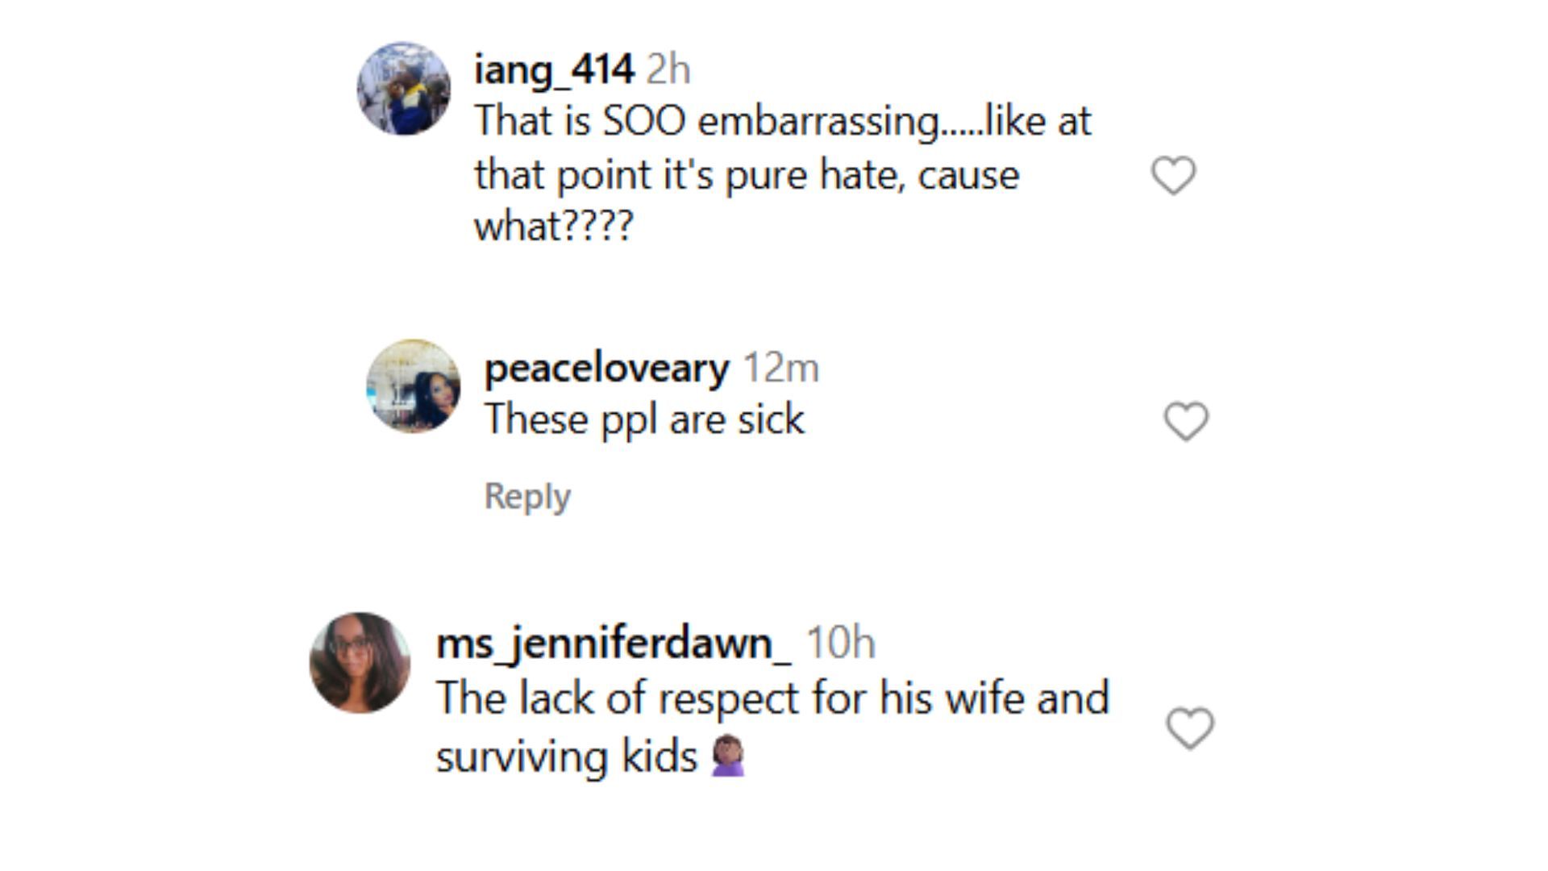Click the 2h timestamp on iang_414's comment

point(668,69)
